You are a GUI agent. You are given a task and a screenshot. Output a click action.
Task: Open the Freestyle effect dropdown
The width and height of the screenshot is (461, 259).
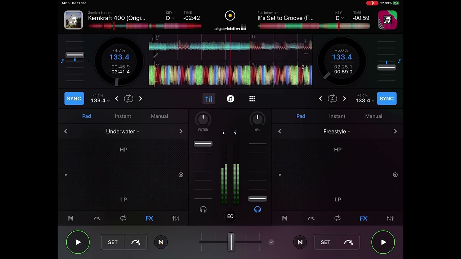[337, 132]
